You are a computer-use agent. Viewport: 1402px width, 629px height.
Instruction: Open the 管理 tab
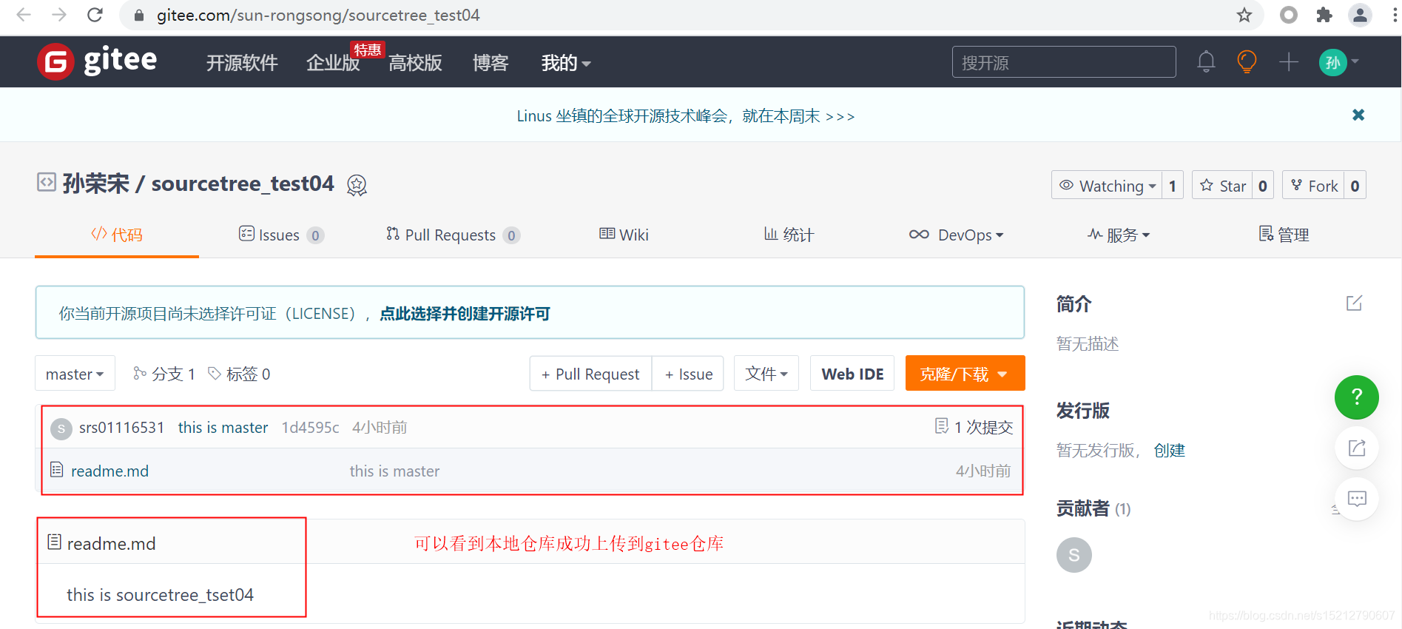(x=1284, y=235)
